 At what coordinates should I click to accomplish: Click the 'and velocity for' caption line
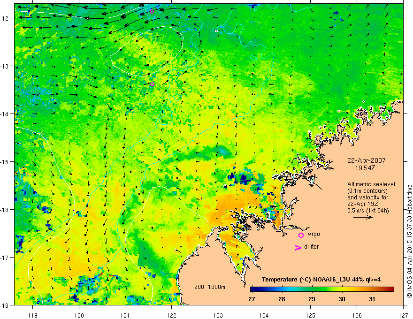(367, 197)
